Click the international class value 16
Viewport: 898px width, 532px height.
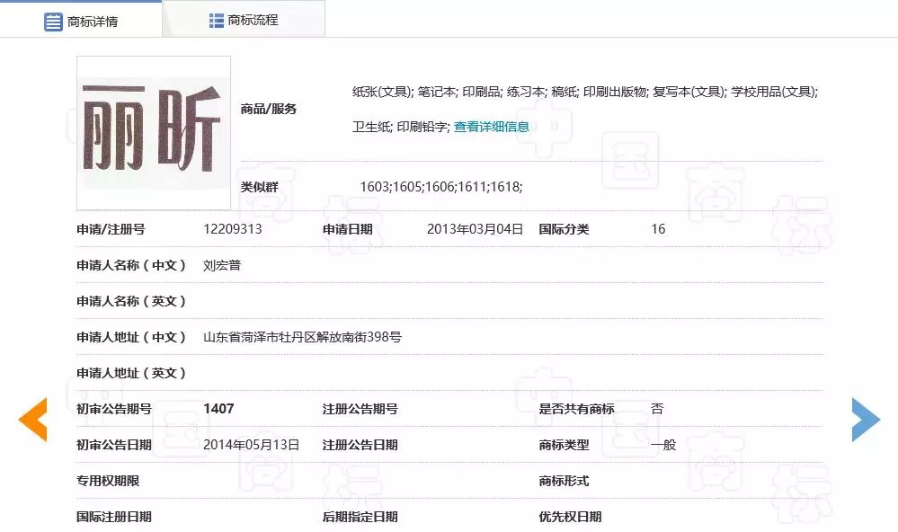(x=658, y=229)
